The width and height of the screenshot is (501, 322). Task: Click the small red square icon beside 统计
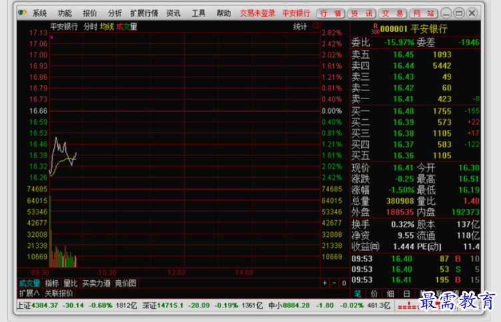click(316, 25)
